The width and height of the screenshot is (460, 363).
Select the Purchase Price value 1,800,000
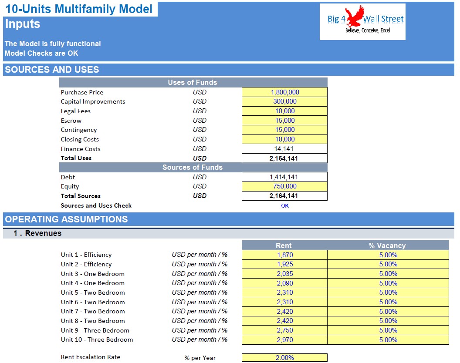284,92
